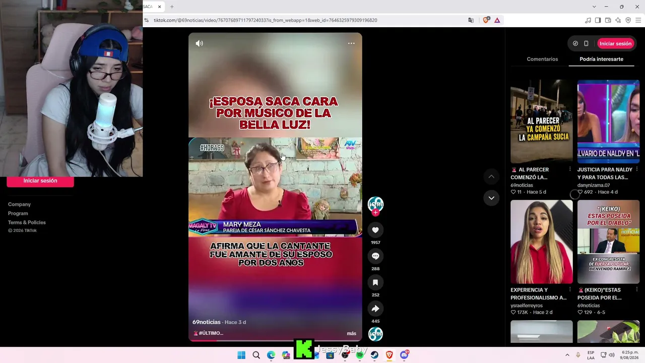Open Spotify from the taskbar
The image size is (645, 363).
click(360, 355)
